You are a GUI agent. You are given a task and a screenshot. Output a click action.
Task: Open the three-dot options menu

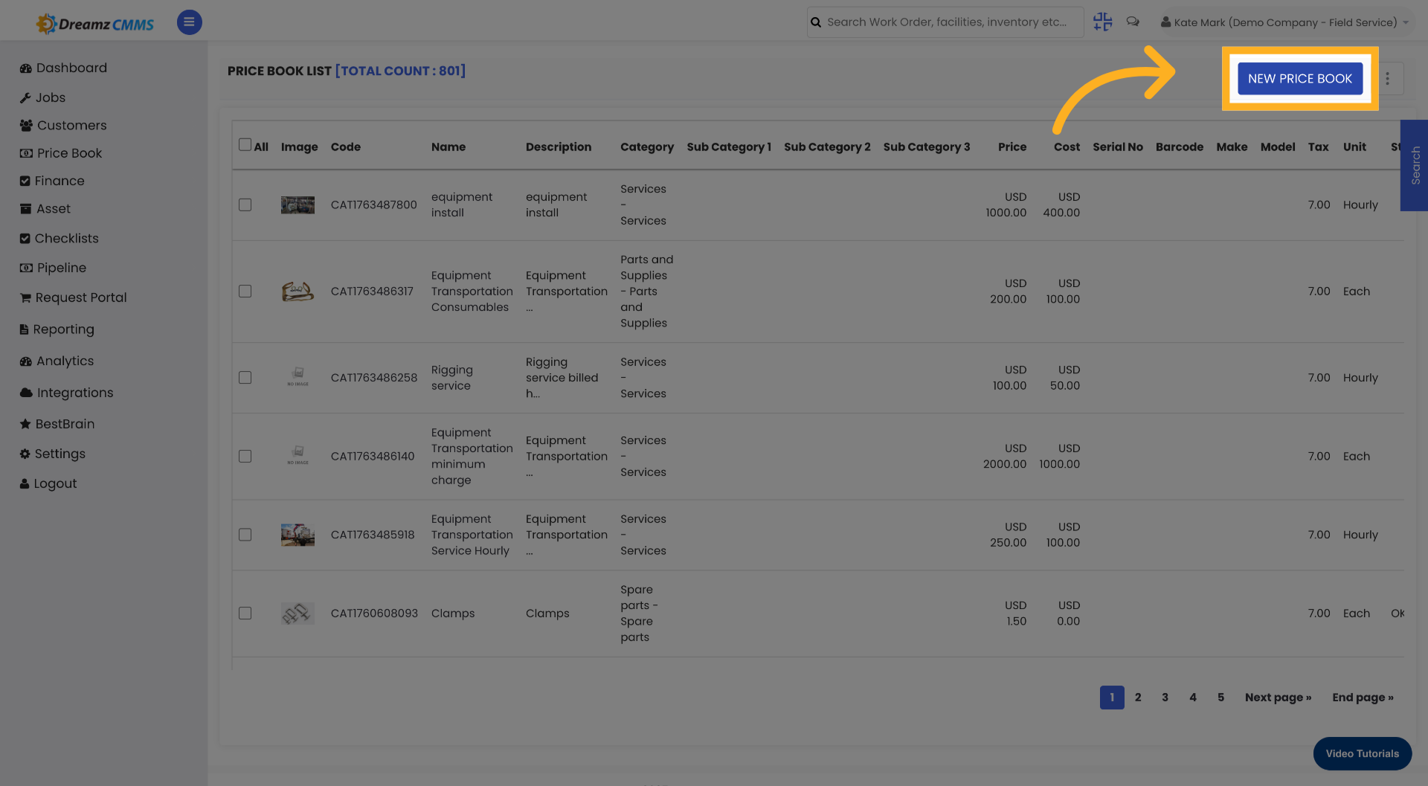[x=1387, y=78]
